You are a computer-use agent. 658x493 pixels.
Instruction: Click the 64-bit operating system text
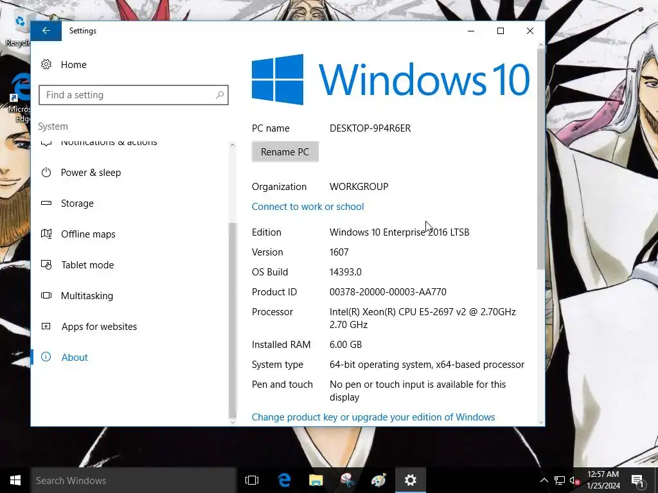(x=427, y=365)
